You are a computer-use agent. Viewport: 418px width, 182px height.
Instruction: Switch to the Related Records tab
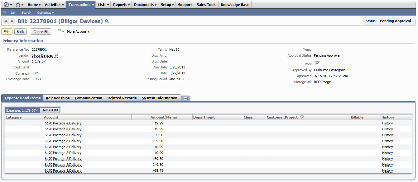coord(122,98)
